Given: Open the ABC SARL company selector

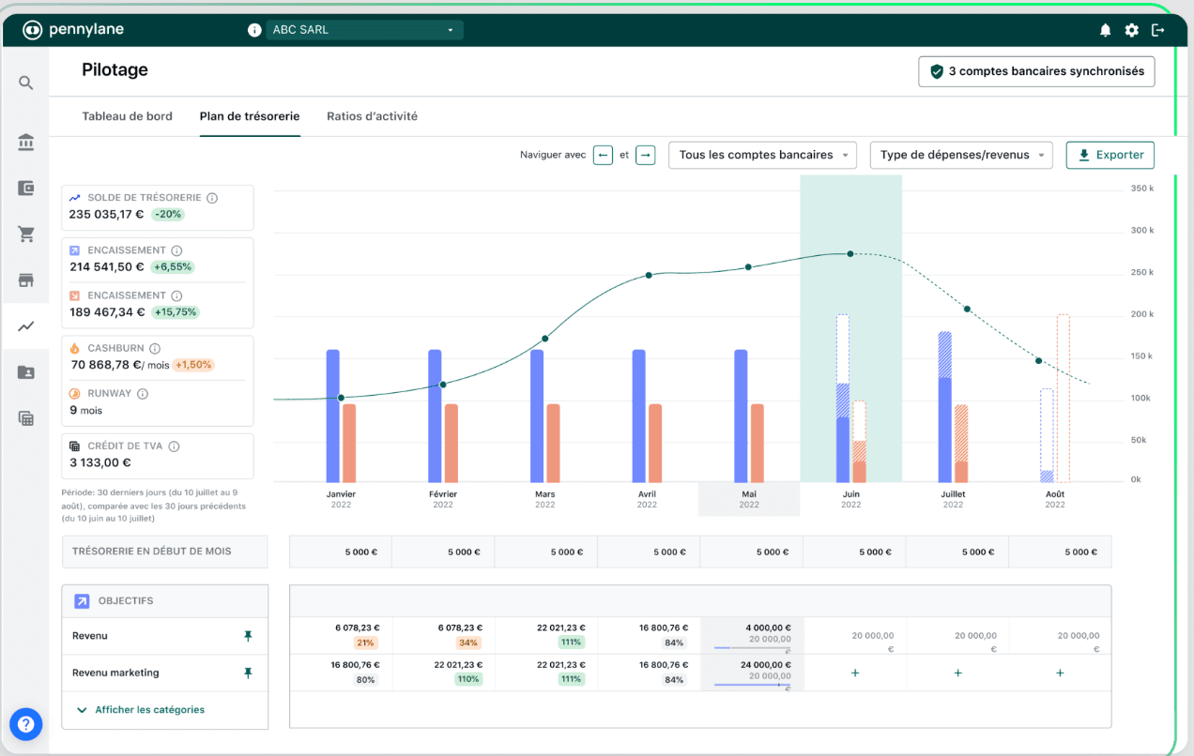Looking at the screenshot, I should coord(364,29).
